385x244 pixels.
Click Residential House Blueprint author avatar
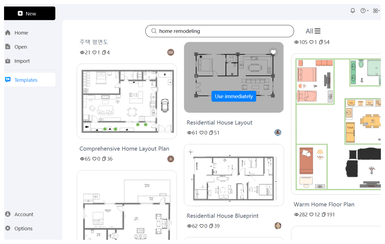[278, 226]
